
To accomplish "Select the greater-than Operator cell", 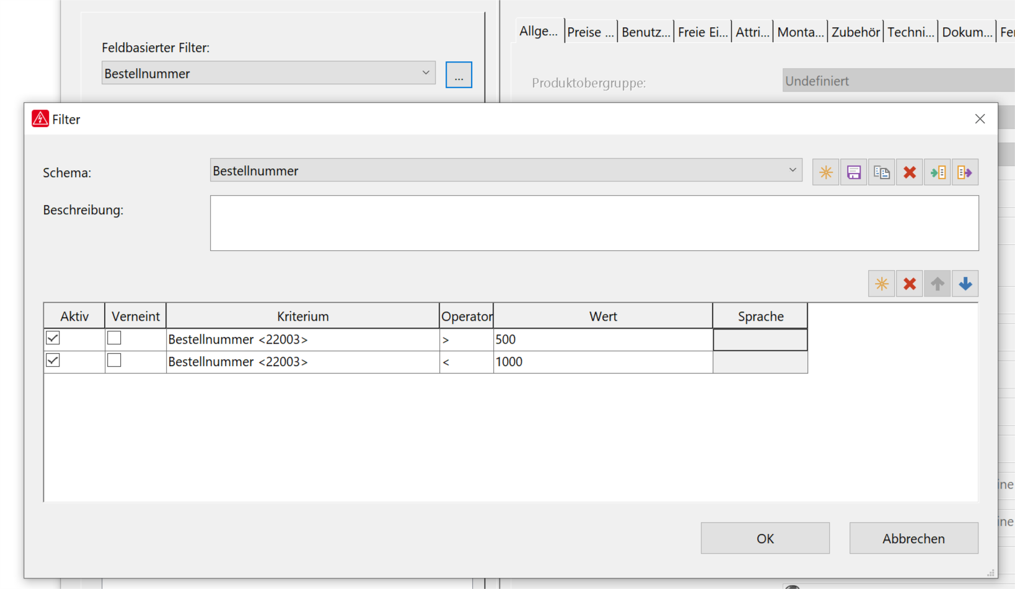I will (x=467, y=339).
